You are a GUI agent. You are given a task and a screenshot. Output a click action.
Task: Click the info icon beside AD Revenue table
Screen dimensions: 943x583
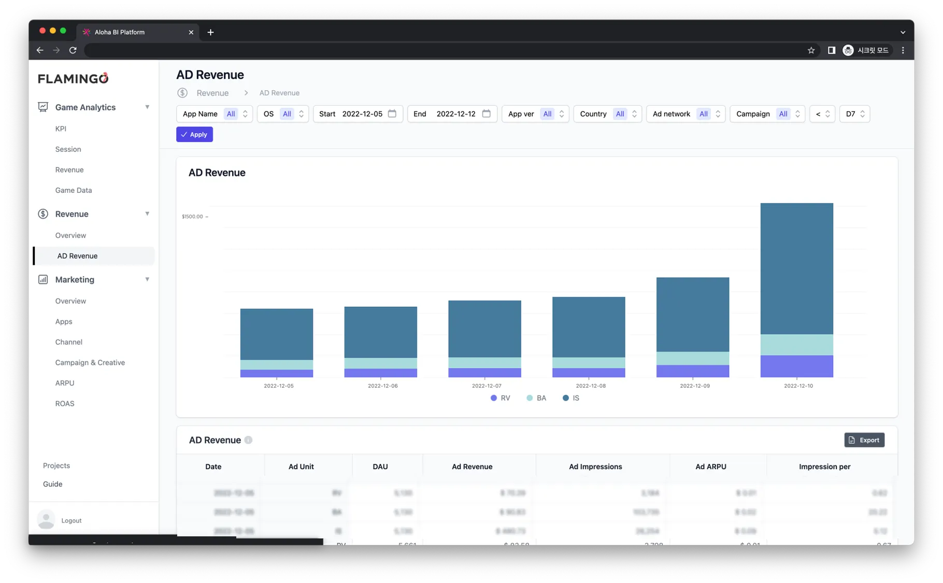click(248, 440)
